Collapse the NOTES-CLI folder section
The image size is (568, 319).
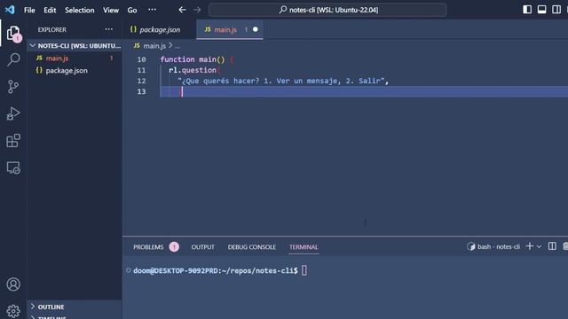75,45
